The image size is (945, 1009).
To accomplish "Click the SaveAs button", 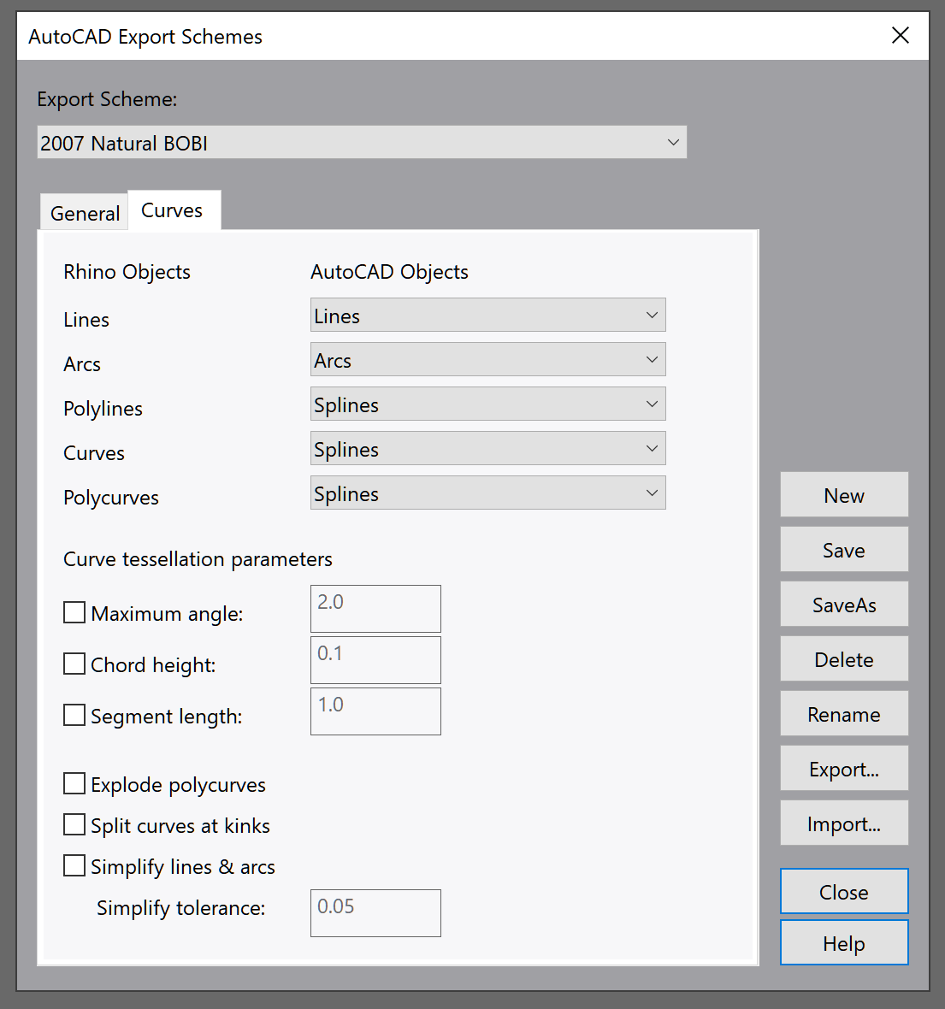I will click(x=844, y=605).
